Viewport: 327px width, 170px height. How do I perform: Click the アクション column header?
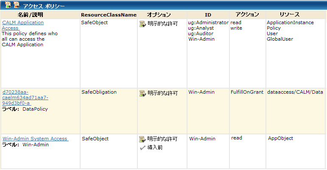pos(247,15)
